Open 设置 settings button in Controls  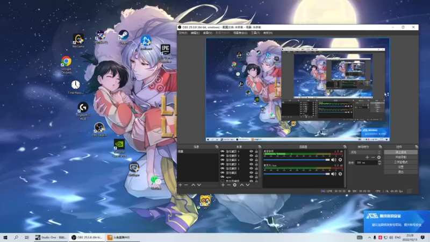(x=400, y=167)
